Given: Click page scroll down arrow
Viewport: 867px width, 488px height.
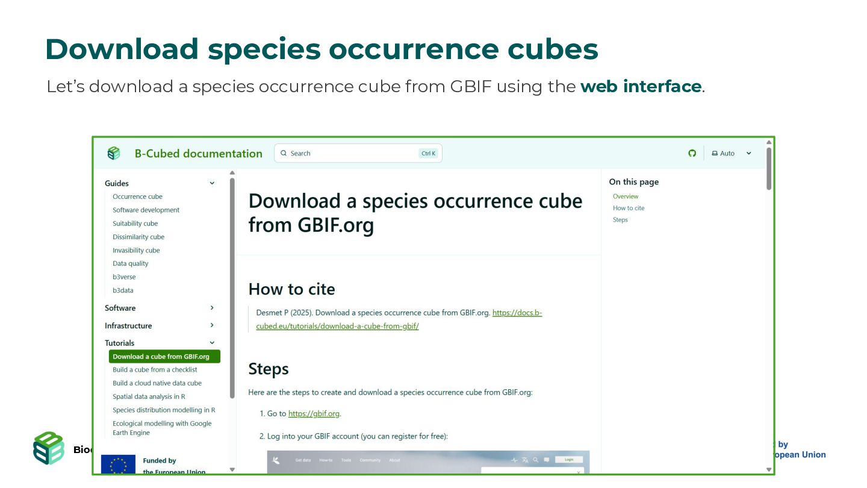Looking at the screenshot, I should point(769,469).
